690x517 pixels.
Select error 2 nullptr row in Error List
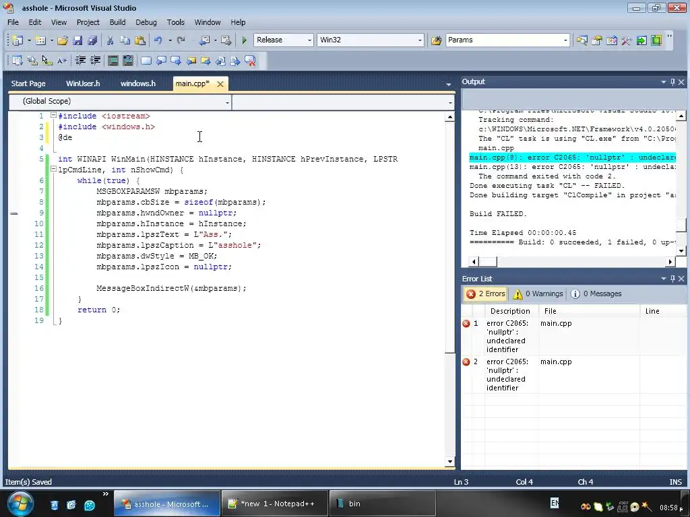click(574, 374)
